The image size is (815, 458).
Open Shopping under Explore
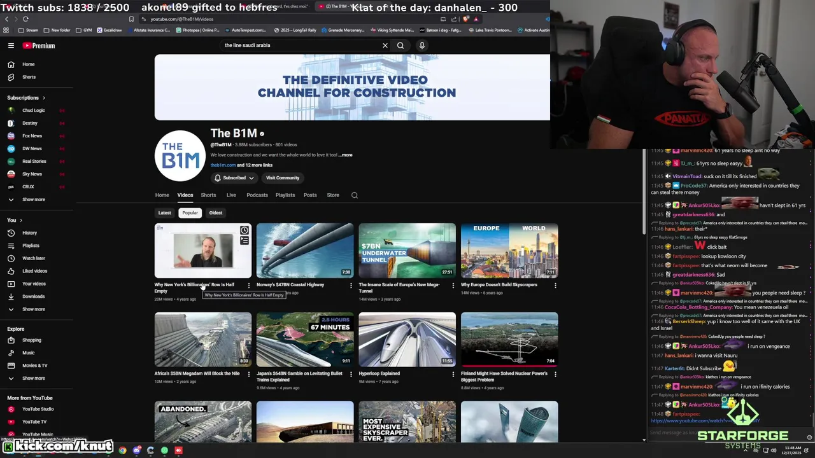(x=31, y=340)
